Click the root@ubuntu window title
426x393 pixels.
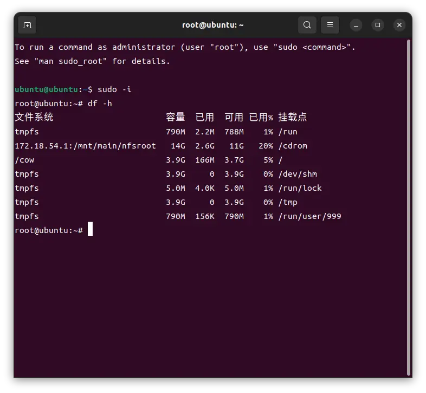(x=213, y=25)
